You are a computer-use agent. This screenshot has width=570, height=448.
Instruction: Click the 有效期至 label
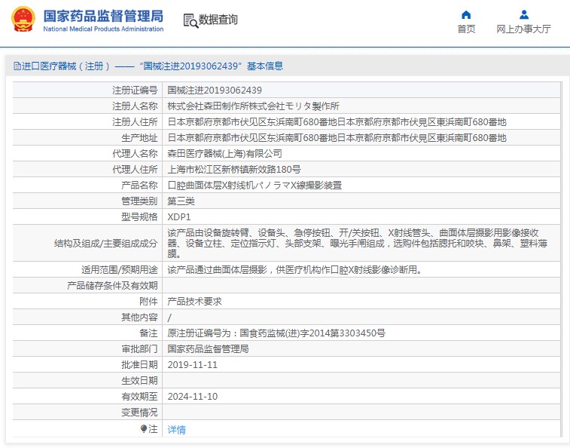[139, 397]
